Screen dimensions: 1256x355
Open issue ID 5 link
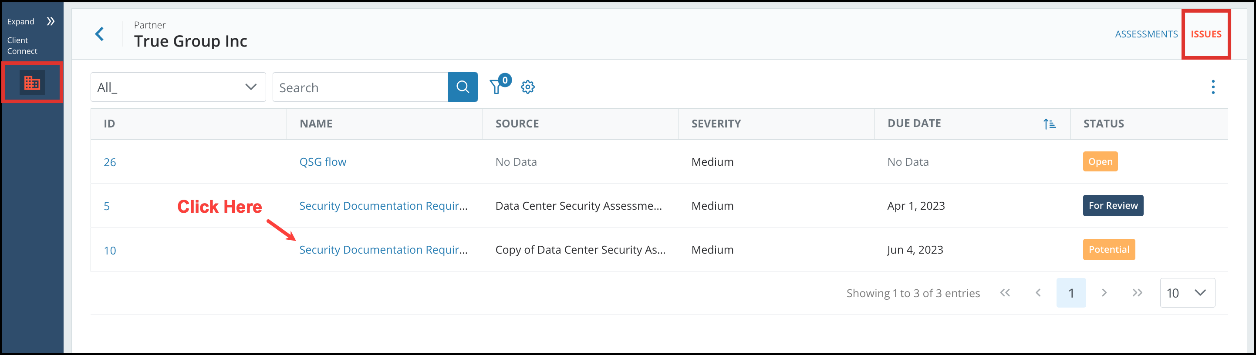pyautogui.click(x=107, y=206)
